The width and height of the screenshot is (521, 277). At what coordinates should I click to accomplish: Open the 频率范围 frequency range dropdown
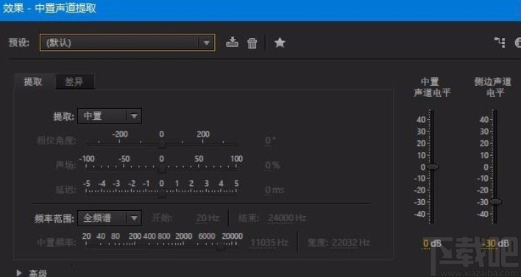coord(110,218)
